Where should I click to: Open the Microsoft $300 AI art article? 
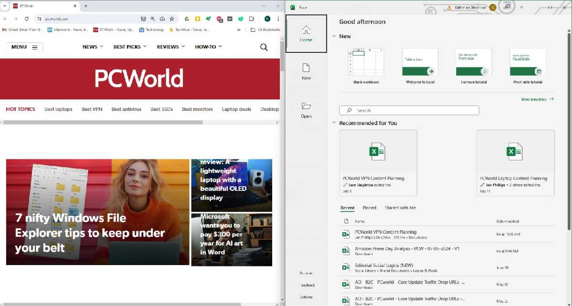(x=232, y=239)
